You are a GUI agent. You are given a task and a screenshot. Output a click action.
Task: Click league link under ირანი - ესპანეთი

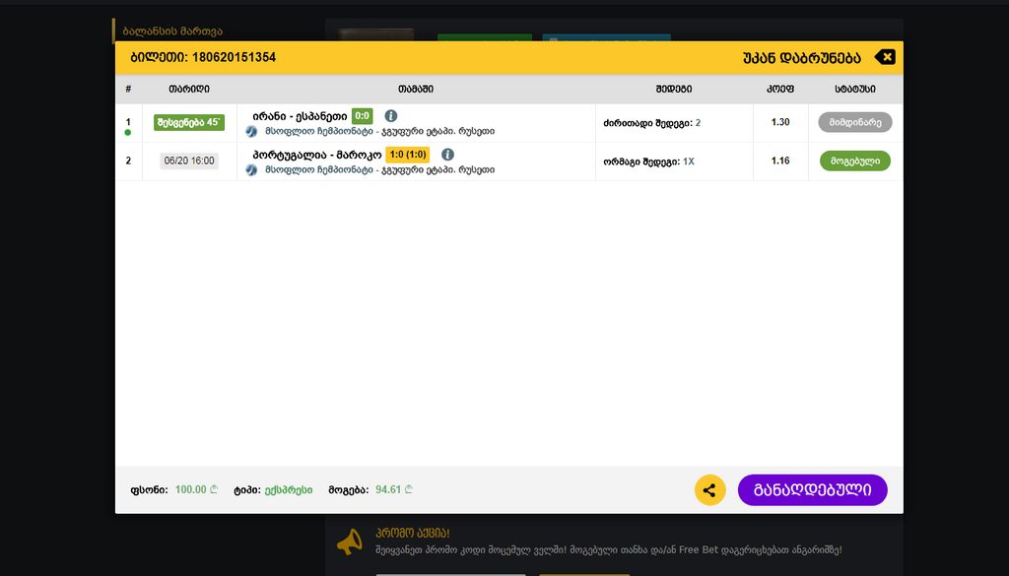(379, 131)
